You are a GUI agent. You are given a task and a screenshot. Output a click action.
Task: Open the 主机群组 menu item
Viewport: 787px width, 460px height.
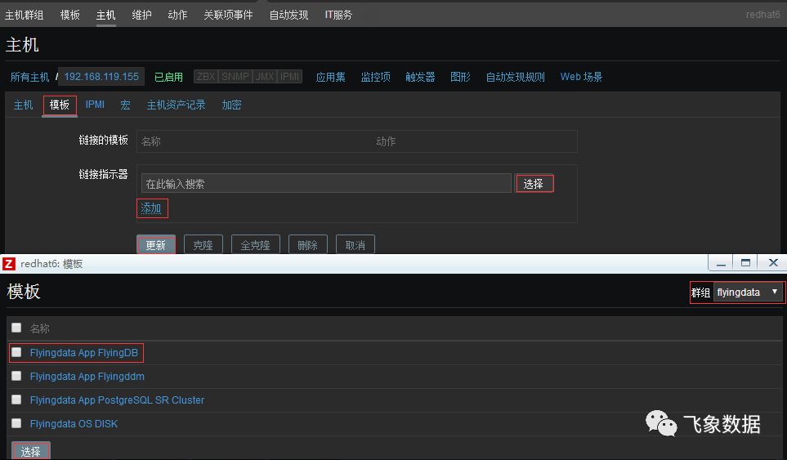(x=24, y=15)
